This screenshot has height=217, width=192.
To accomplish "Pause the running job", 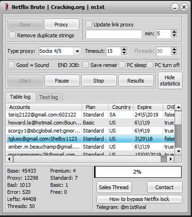I will 62,81.
